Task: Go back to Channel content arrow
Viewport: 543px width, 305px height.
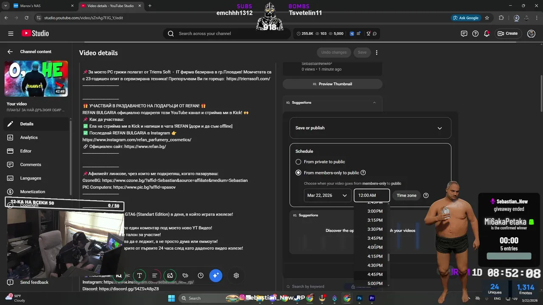Action: pos(10,52)
